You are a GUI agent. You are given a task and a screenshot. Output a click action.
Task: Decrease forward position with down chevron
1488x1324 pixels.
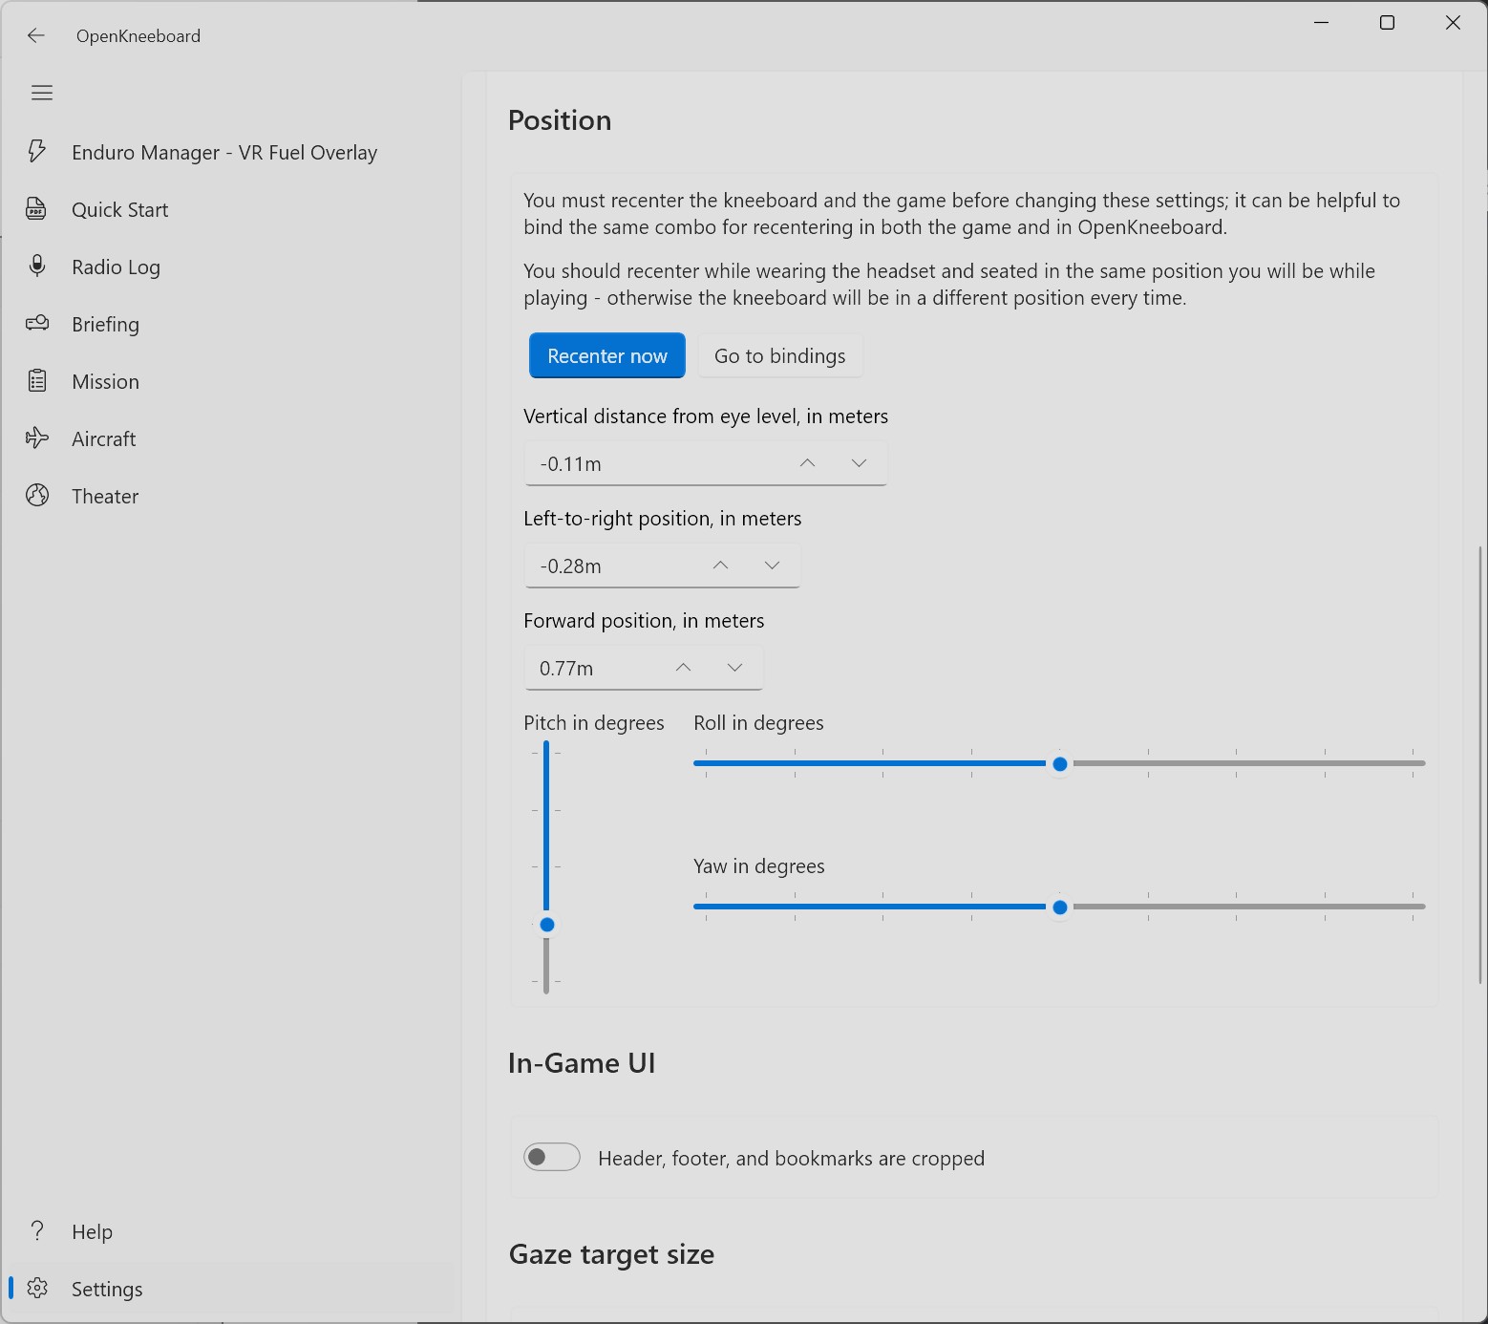[x=734, y=668]
